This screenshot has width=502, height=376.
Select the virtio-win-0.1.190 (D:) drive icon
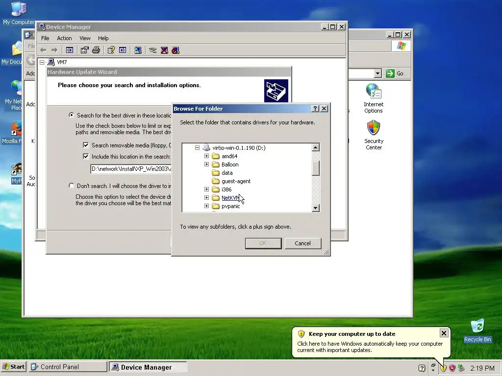(206, 148)
